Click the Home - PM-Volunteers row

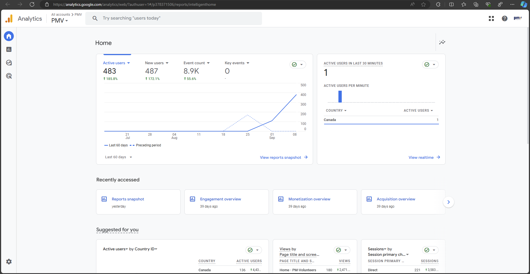(315, 270)
